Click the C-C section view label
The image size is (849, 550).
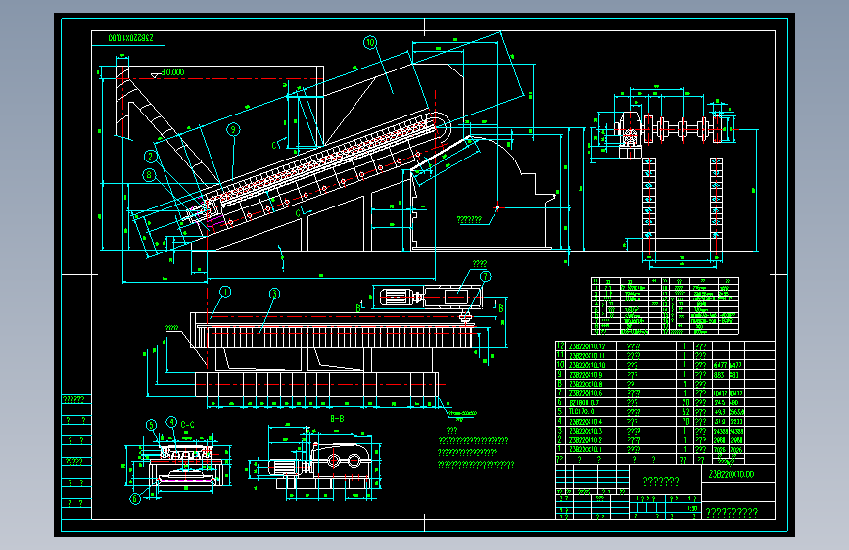(x=187, y=425)
